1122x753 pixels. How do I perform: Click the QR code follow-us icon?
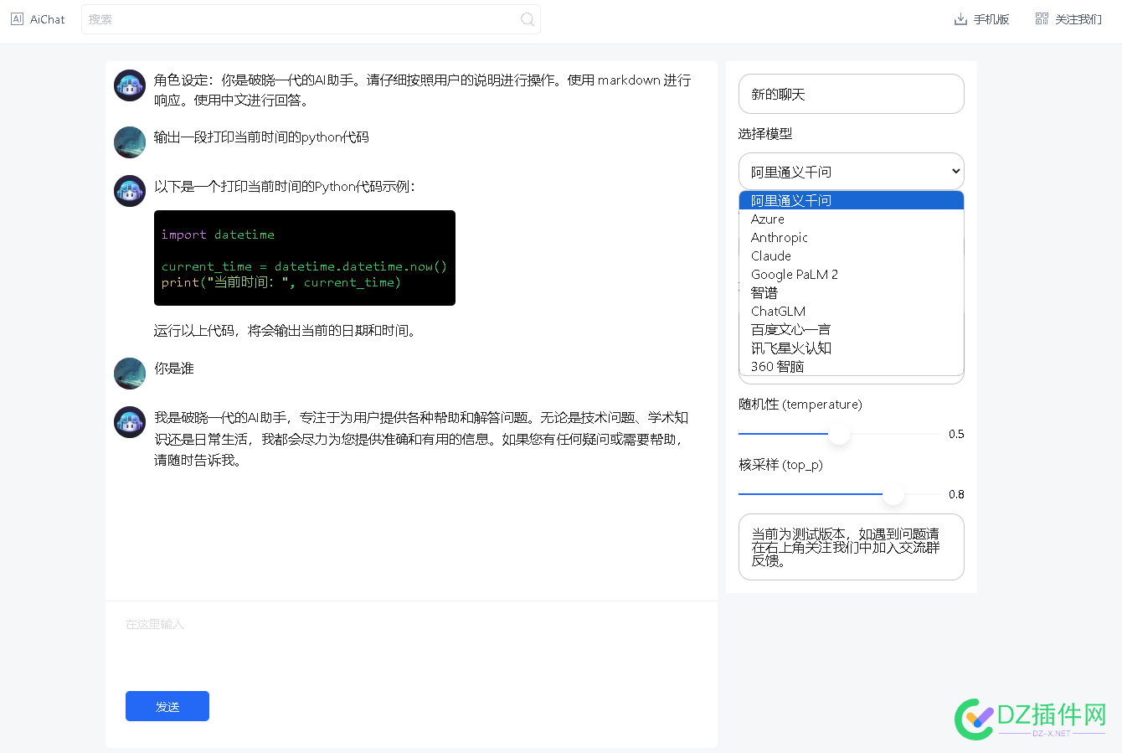tap(1042, 18)
